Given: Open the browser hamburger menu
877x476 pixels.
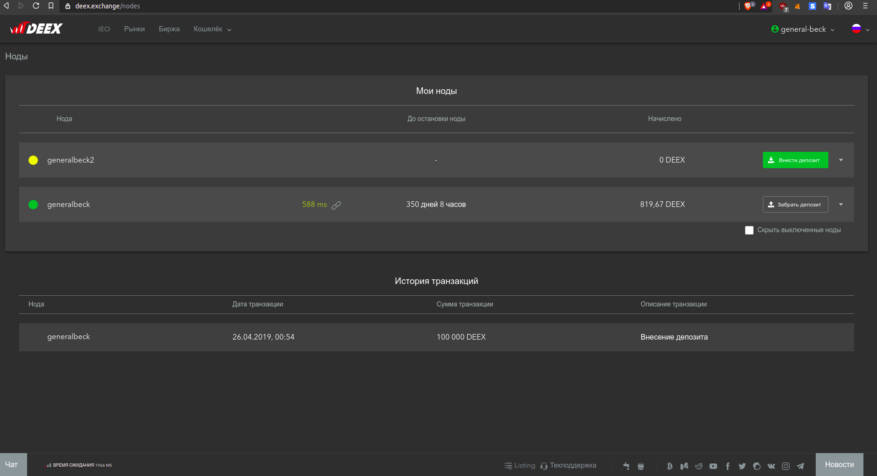Looking at the screenshot, I should [865, 6].
